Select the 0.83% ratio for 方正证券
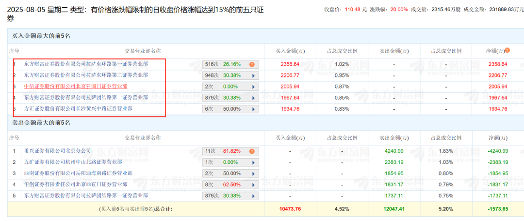The width and height of the screenshot is (524, 221). (342, 109)
